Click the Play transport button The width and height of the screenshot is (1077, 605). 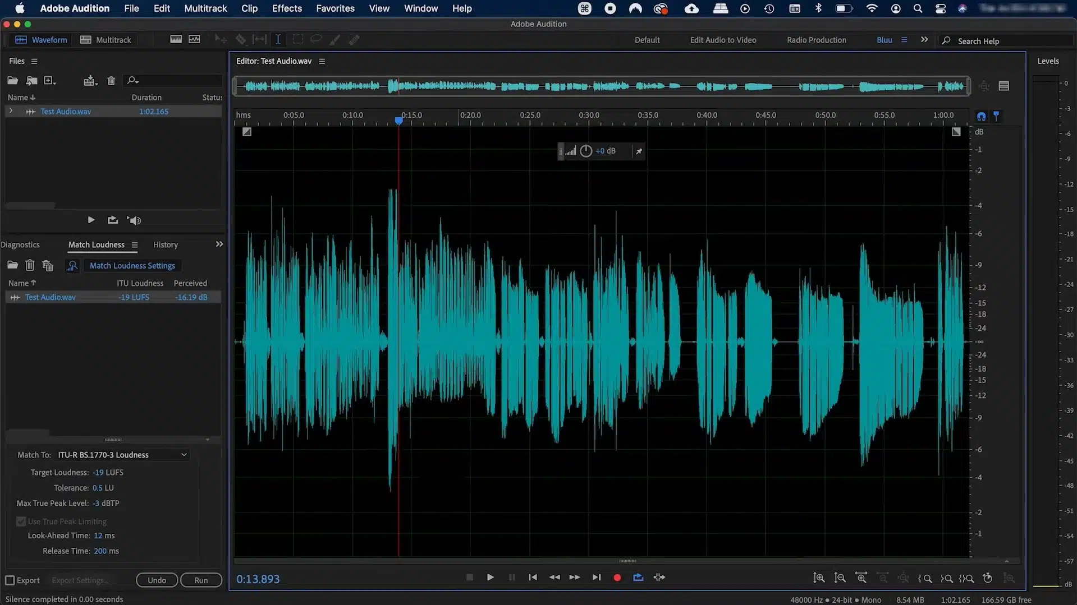490,577
